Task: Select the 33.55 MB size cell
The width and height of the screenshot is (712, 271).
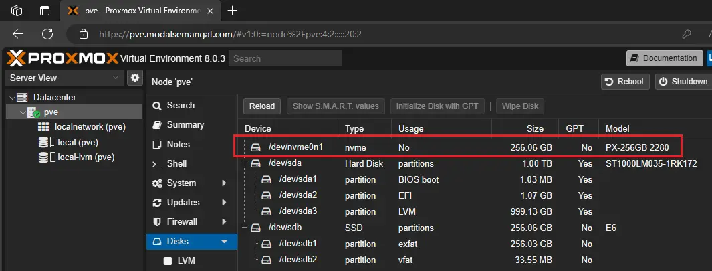Action: click(533, 260)
